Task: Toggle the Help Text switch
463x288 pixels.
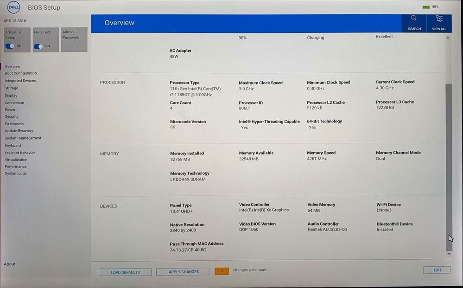Action: 38,46
